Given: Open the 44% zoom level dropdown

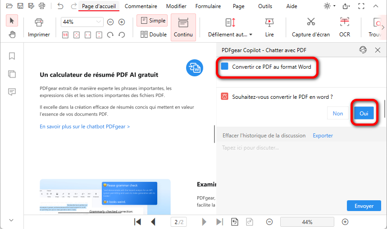Looking at the screenshot, I should (99, 22).
